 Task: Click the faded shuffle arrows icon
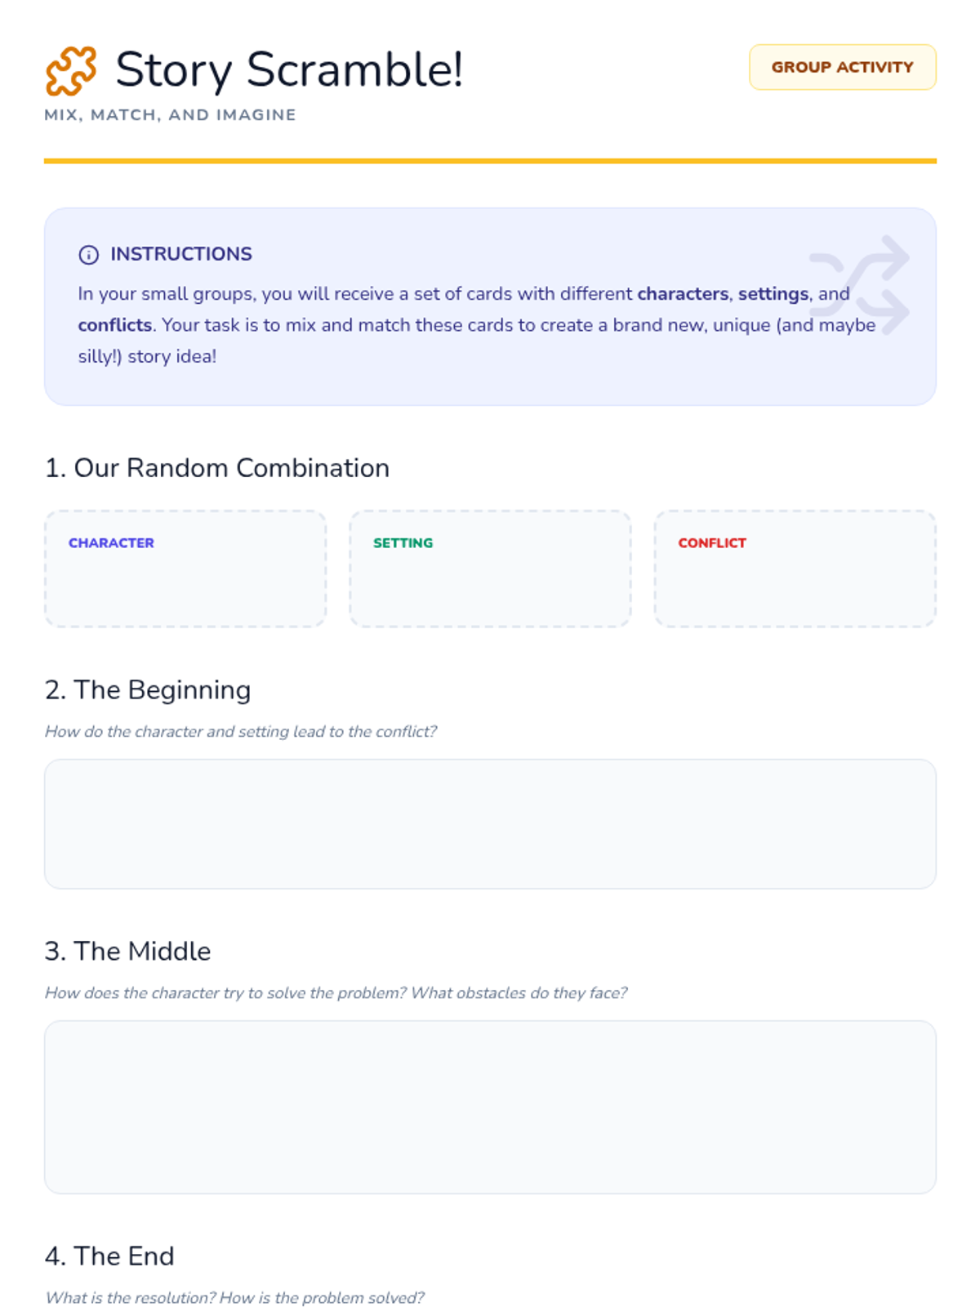(861, 285)
